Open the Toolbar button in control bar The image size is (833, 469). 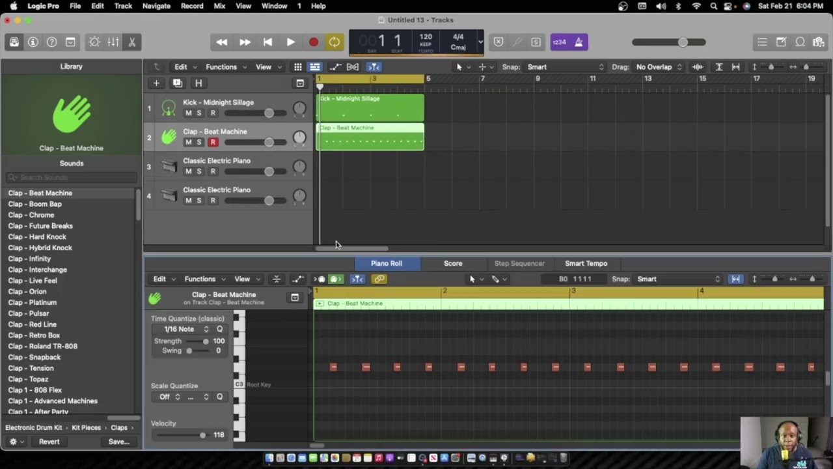(x=70, y=42)
